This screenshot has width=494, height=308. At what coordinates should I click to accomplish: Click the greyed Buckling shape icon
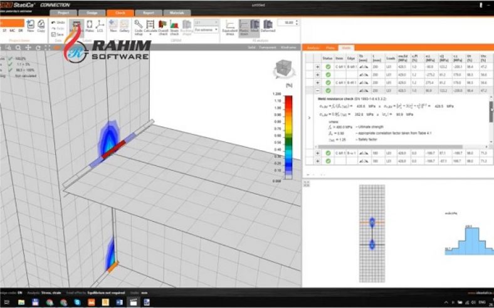[x=187, y=27]
